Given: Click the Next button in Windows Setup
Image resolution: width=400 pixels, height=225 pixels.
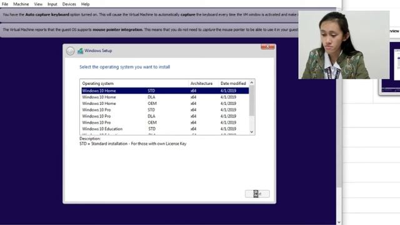Looking at the screenshot, I should (257, 194).
